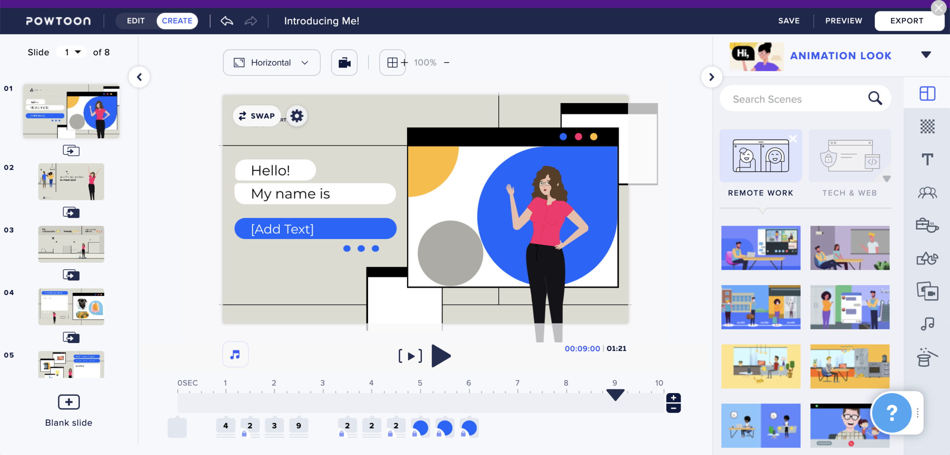The width and height of the screenshot is (950, 455).
Task: Zoom out with minus next to 100%
Action: [x=447, y=63]
